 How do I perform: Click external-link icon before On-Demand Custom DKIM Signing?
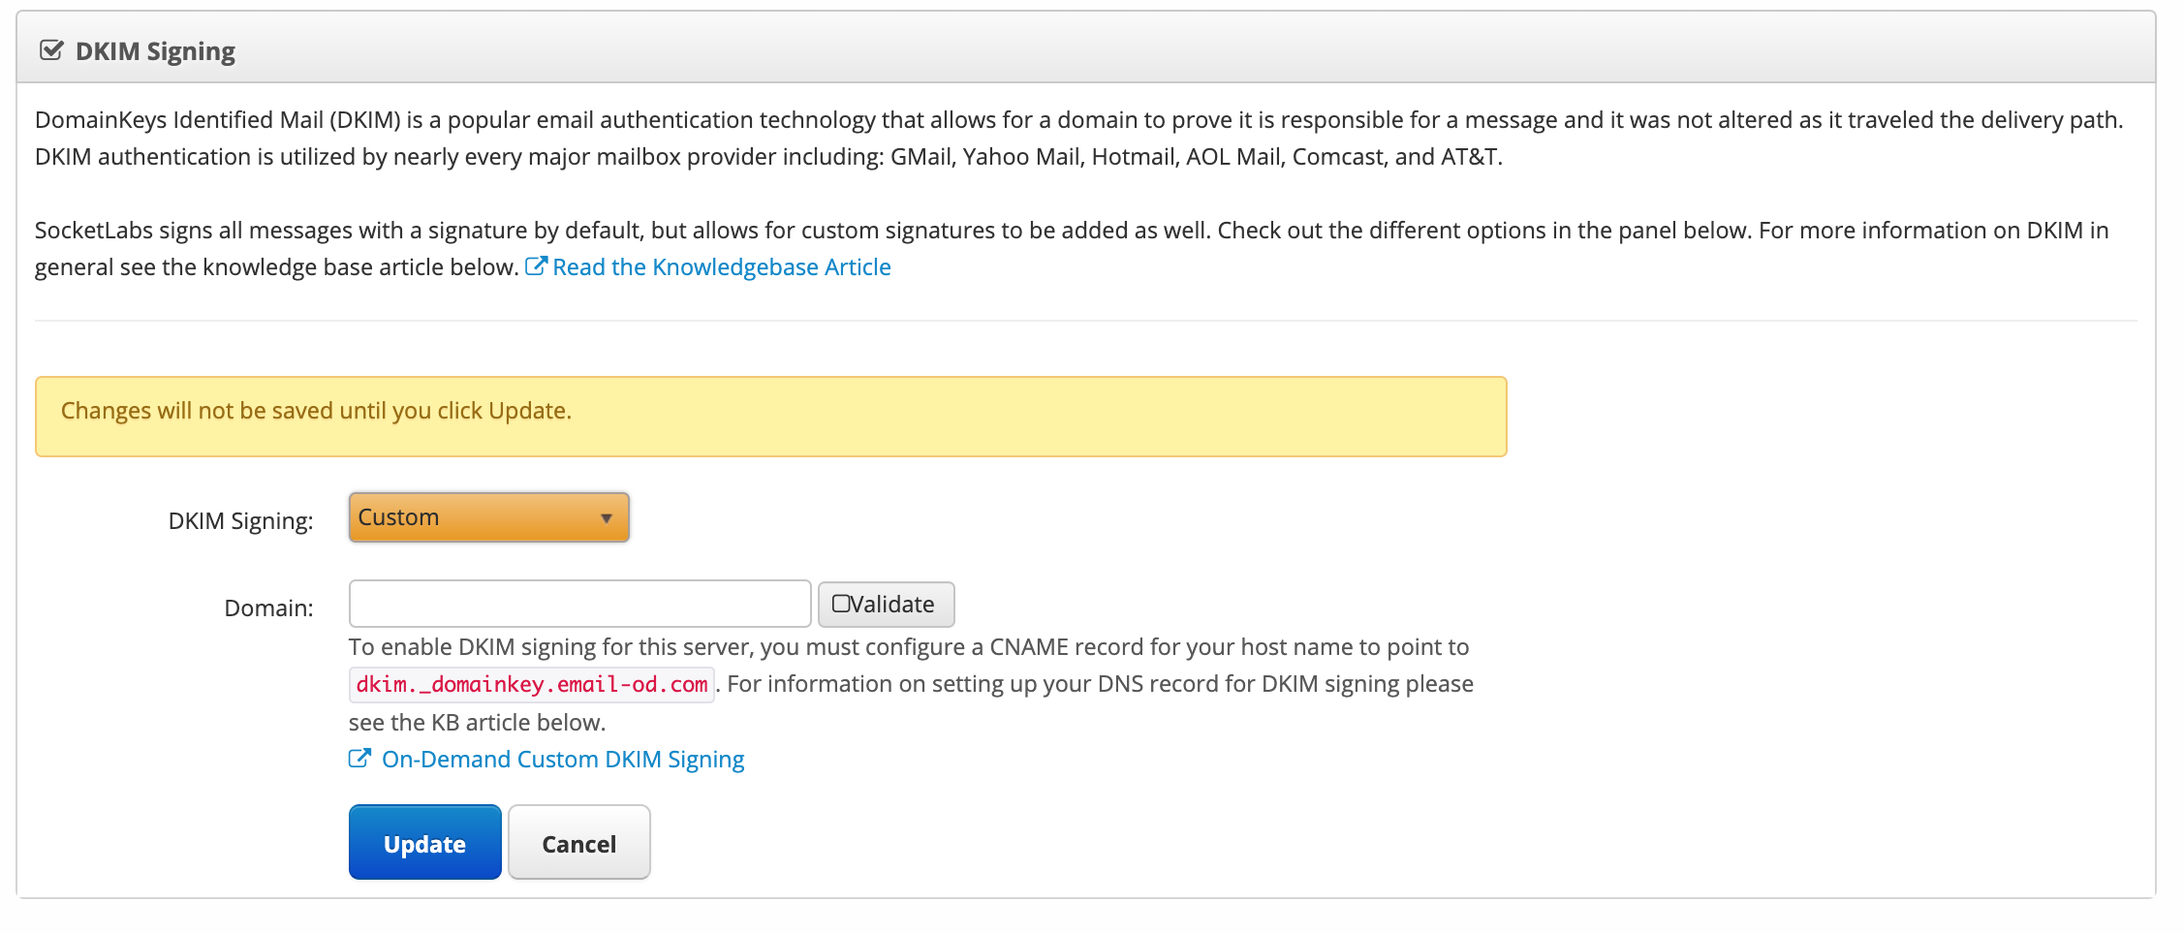(359, 758)
